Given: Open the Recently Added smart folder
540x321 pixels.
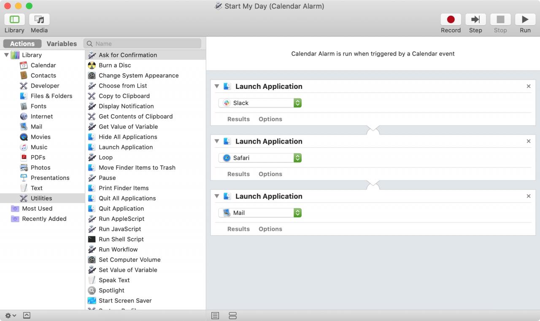Looking at the screenshot, I should (x=42, y=219).
